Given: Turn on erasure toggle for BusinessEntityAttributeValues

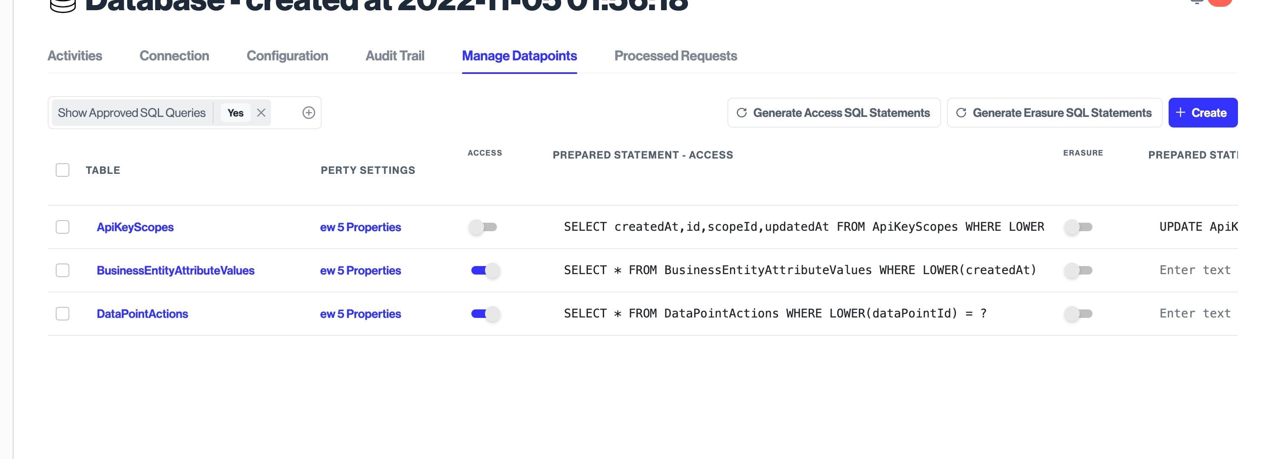Looking at the screenshot, I should pos(1078,270).
